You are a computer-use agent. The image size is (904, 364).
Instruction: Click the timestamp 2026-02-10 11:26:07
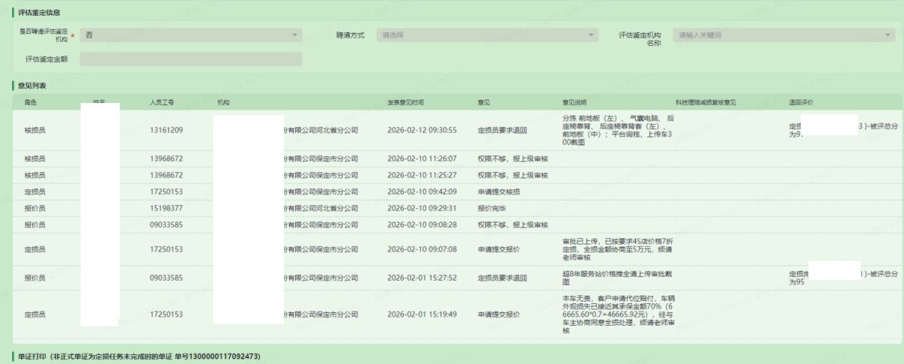pos(422,159)
